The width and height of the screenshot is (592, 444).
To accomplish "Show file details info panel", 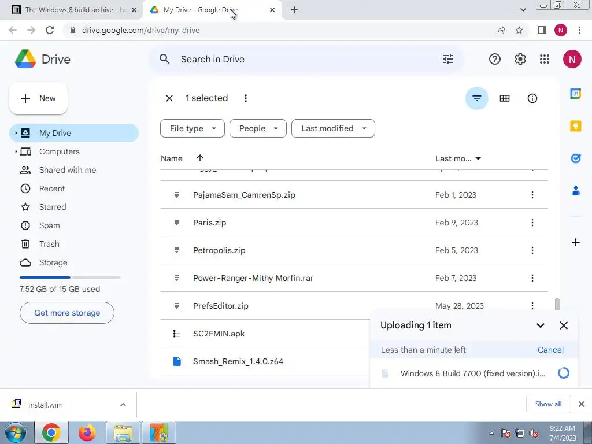I will pos(532,98).
